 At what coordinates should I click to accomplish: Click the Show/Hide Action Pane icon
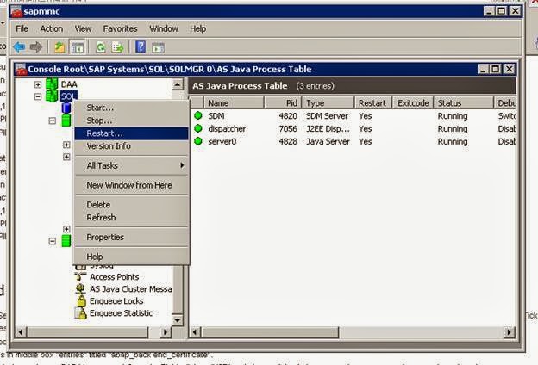[x=158, y=47]
